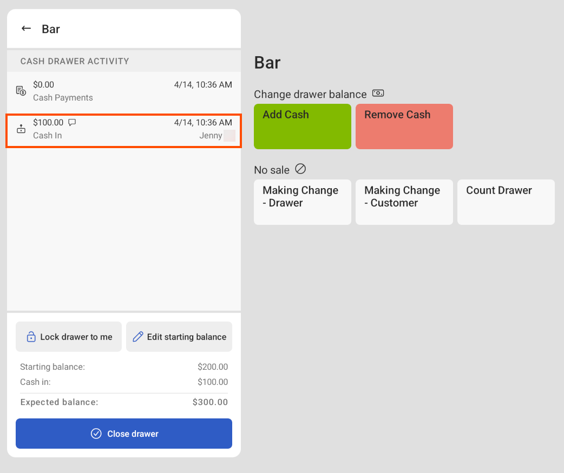Click the No sale prohibited-circle icon
Screen dimensions: 564x473
300,169
